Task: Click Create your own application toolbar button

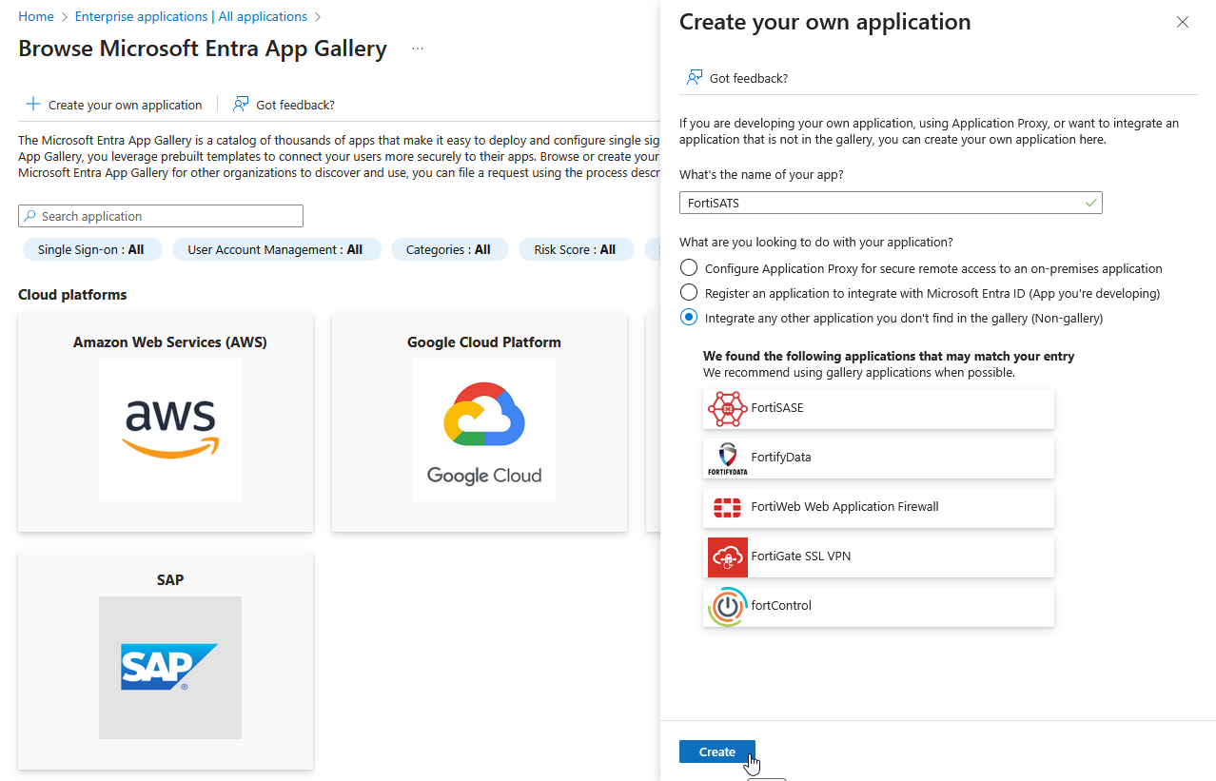Action: pyautogui.click(x=114, y=105)
